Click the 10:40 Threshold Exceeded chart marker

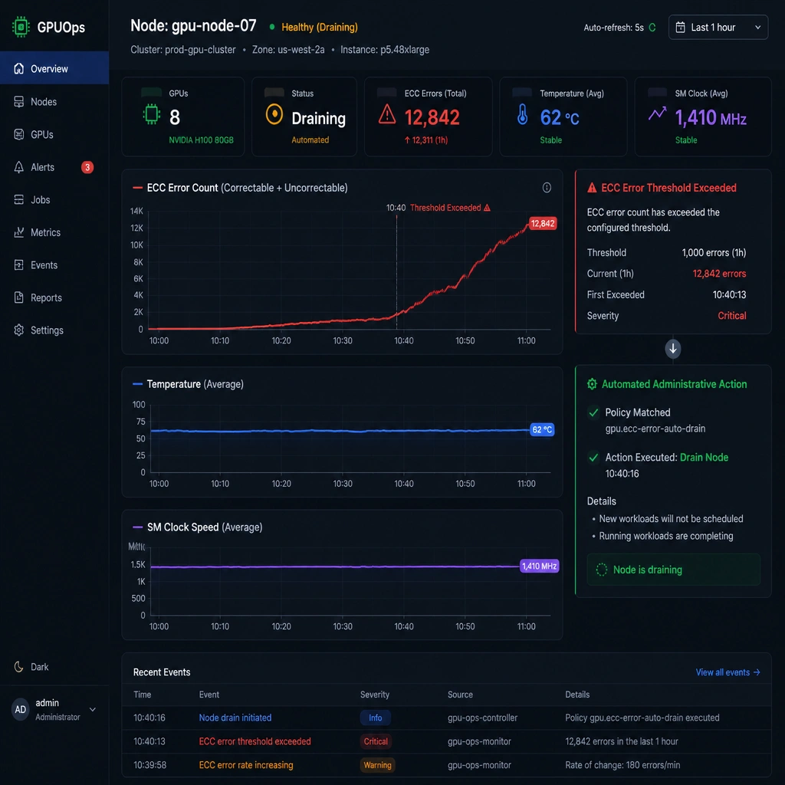pos(438,207)
